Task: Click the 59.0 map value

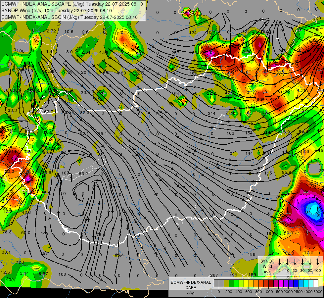Action: pyautogui.click(x=288, y=233)
